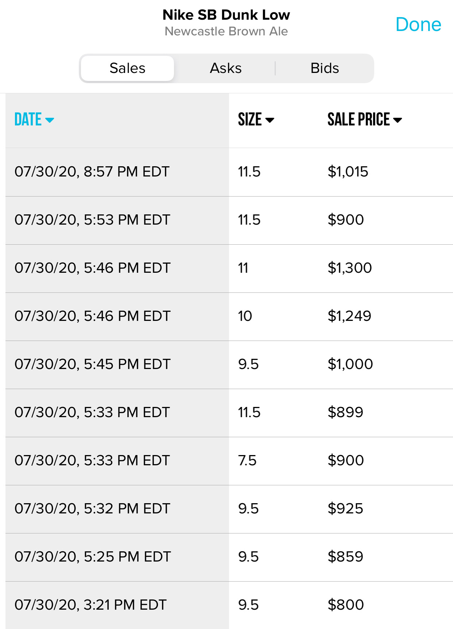Switch to the Bids tab

pyautogui.click(x=325, y=68)
